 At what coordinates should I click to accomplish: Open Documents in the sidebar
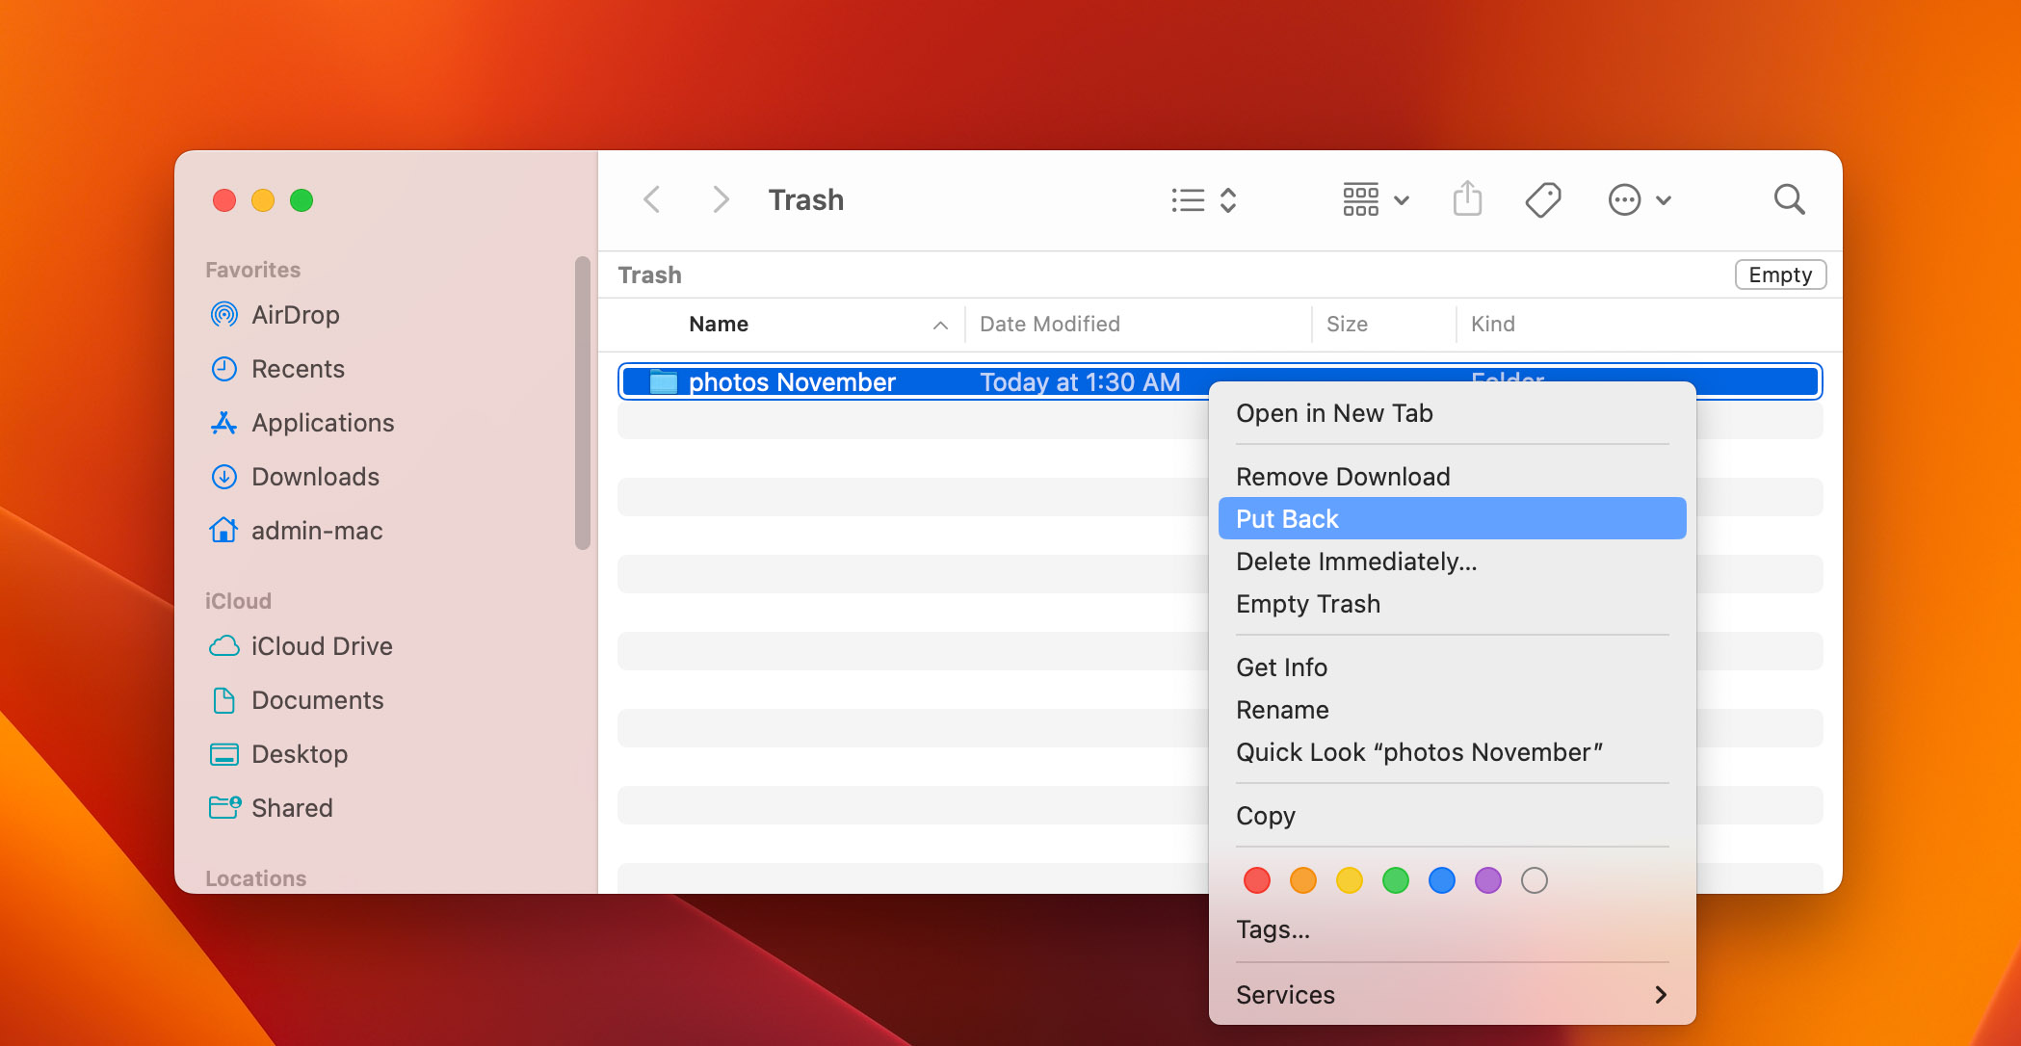coord(317,700)
